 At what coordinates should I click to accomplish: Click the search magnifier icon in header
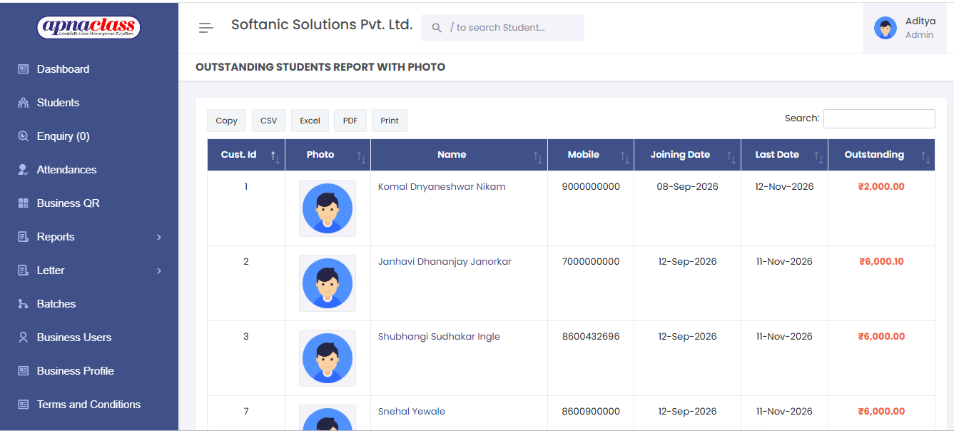pos(437,28)
